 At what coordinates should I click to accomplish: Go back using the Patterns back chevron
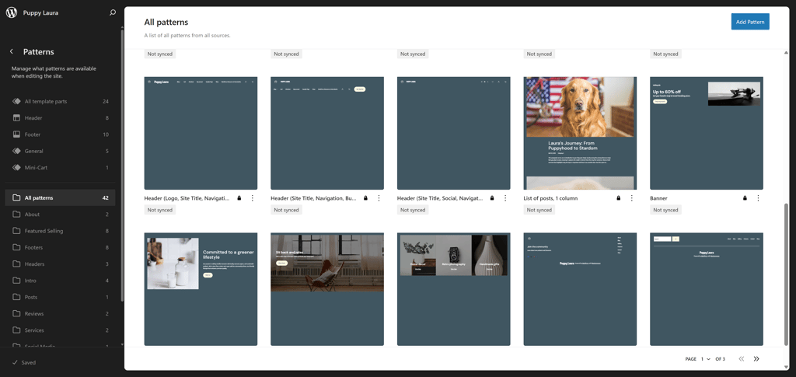point(11,52)
